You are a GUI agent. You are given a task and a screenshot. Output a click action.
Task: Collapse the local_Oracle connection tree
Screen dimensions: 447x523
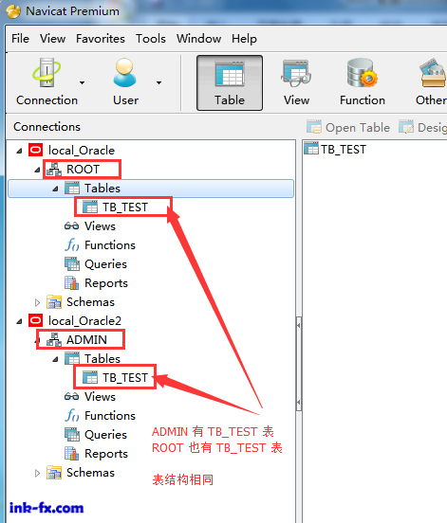(19, 151)
